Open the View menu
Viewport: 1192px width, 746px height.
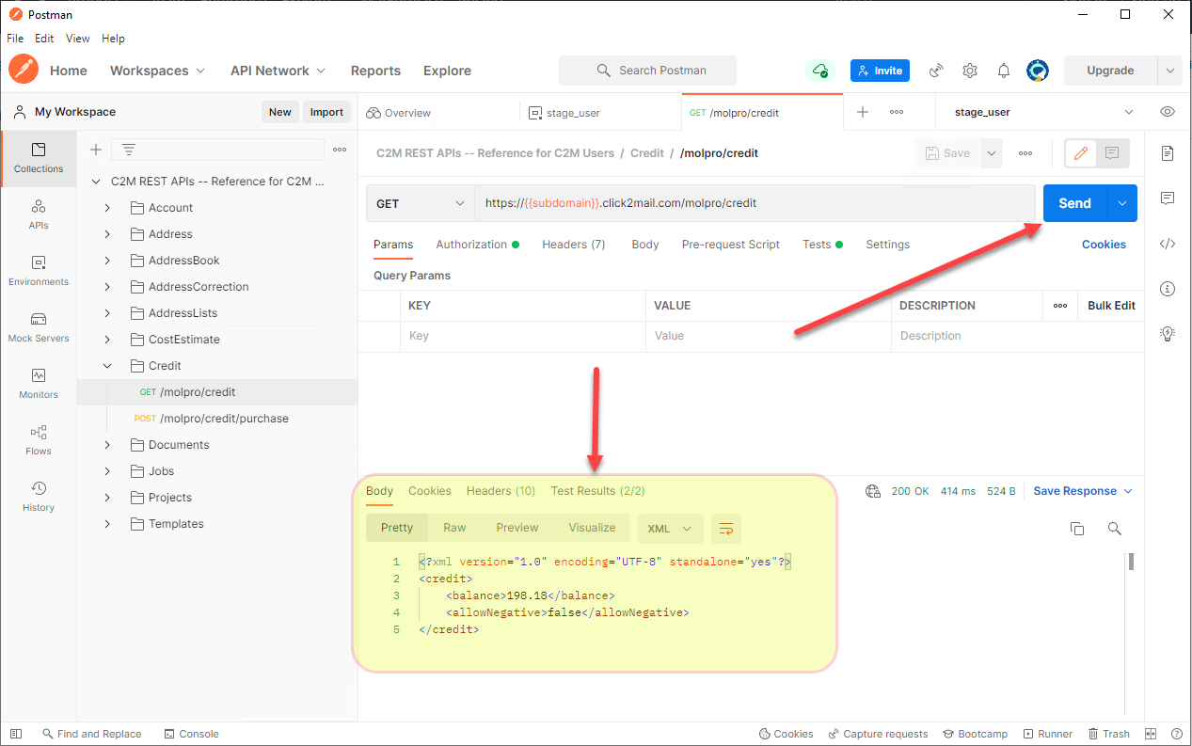point(78,39)
